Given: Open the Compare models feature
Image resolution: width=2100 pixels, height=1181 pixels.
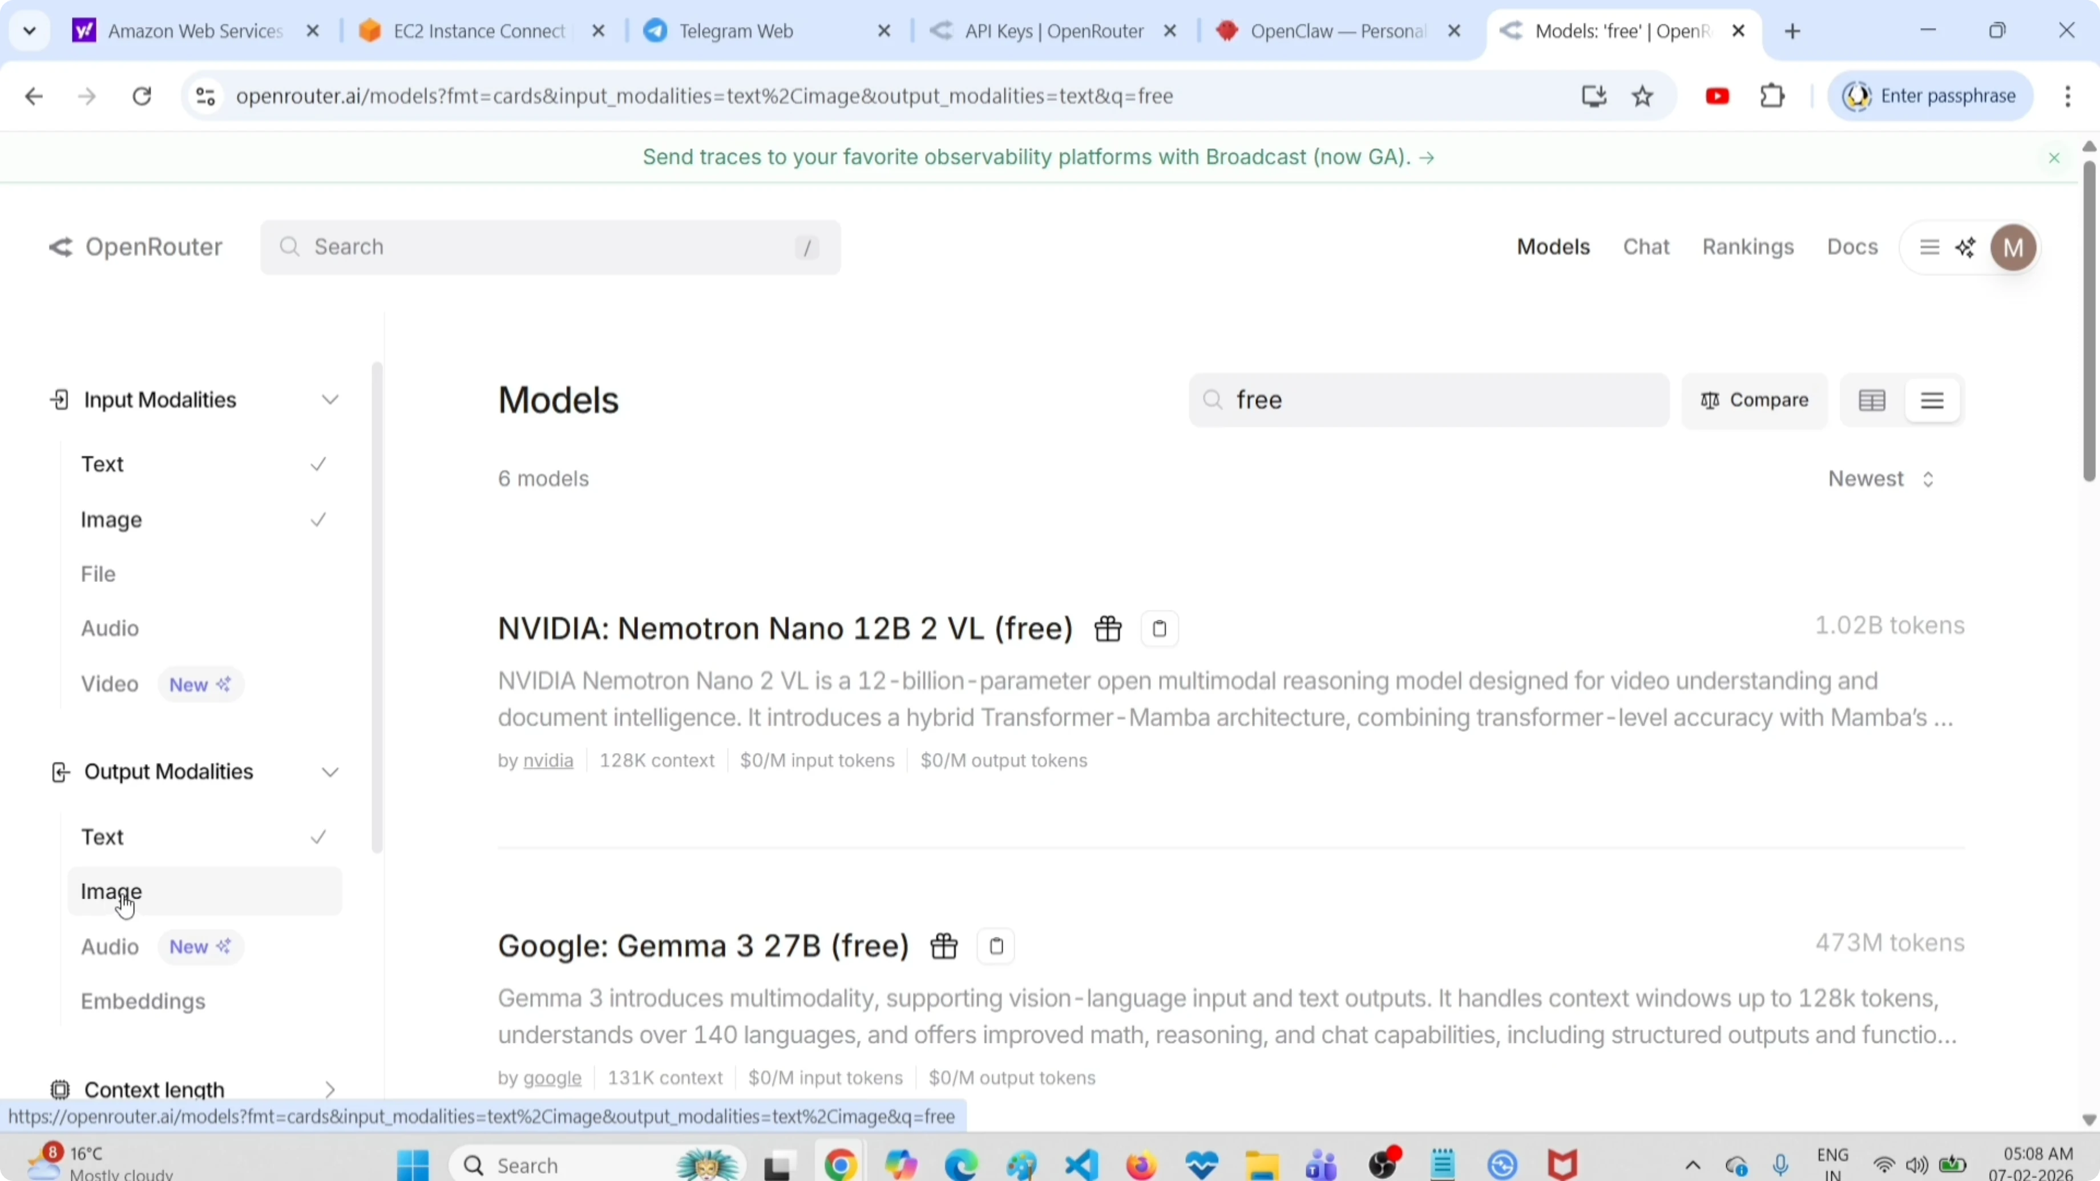Looking at the screenshot, I should tap(1754, 399).
